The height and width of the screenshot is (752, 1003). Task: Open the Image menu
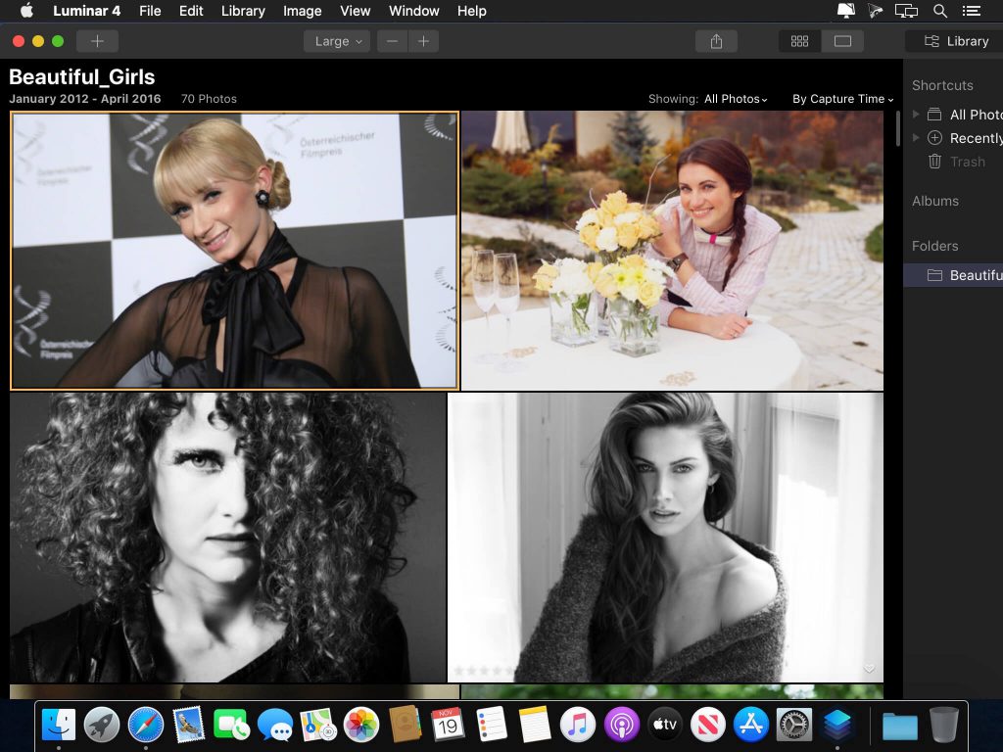[x=302, y=11]
